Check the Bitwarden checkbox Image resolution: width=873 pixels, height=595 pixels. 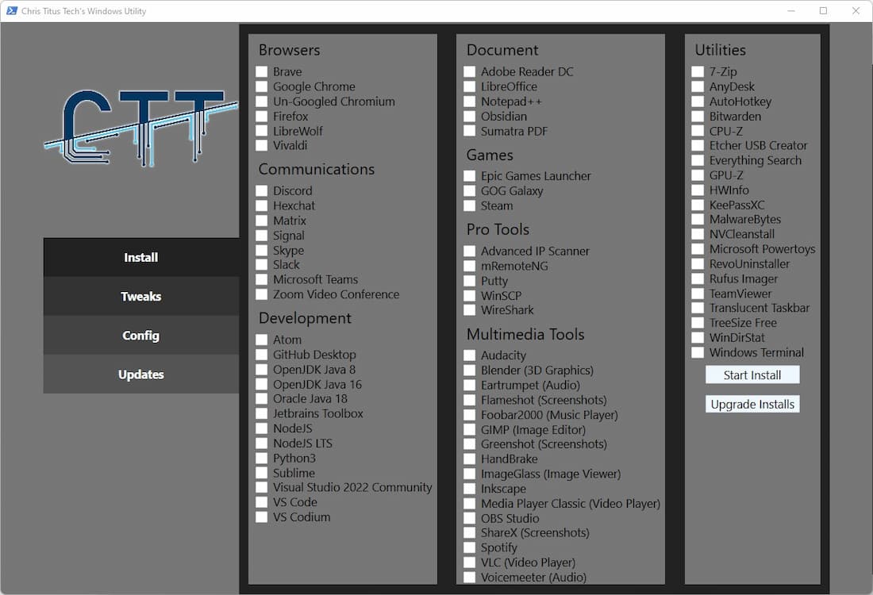coord(698,117)
